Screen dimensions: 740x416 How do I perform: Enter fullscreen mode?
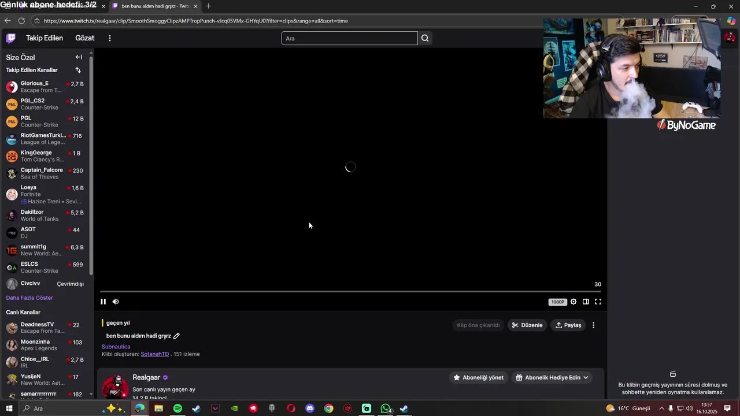[x=598, y=302]
